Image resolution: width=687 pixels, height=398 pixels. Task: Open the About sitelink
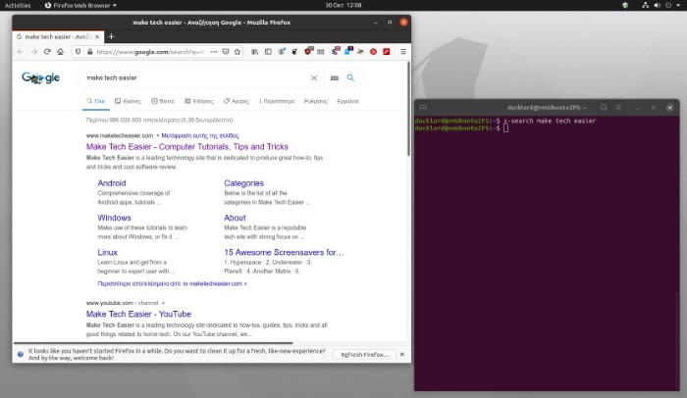pos(235,218)
